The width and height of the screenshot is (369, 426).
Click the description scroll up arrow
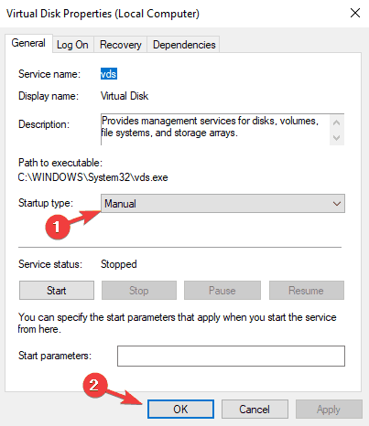(x=337, y=122)
